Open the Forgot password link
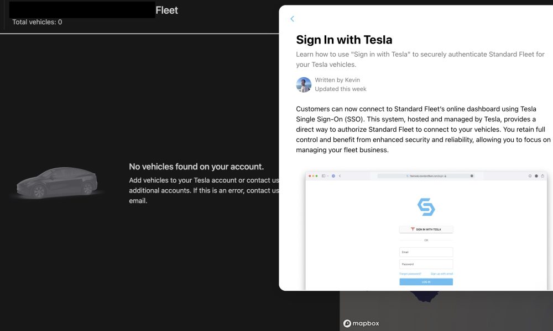This screenshot has width=553, height=331. (x=410, y=274)
